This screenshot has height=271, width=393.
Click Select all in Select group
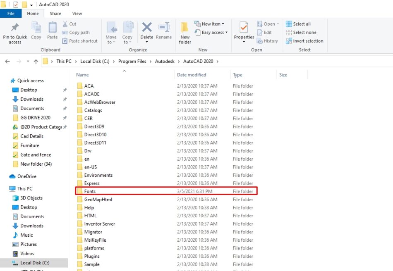point(302,24)
